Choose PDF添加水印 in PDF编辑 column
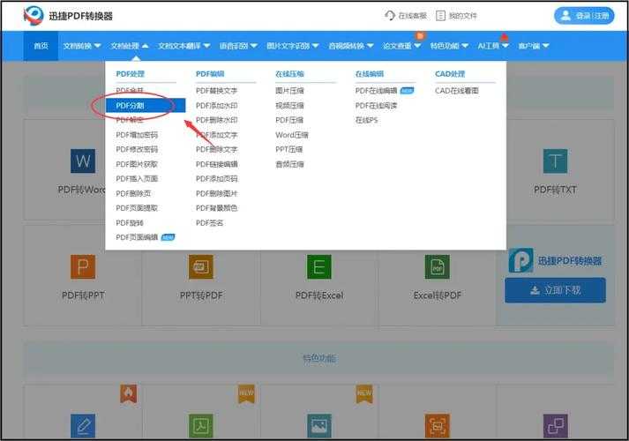The width and height of the screenshot is (629, 441). [x=216, y=105]
